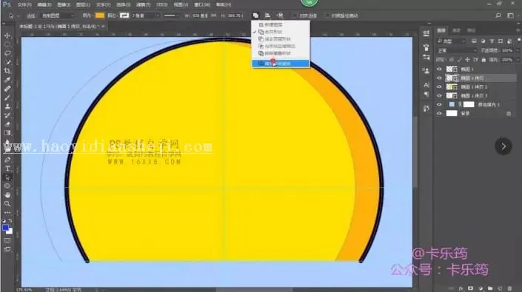
Task: Open the workspace switcher icon
Action: tap(510, 16)
